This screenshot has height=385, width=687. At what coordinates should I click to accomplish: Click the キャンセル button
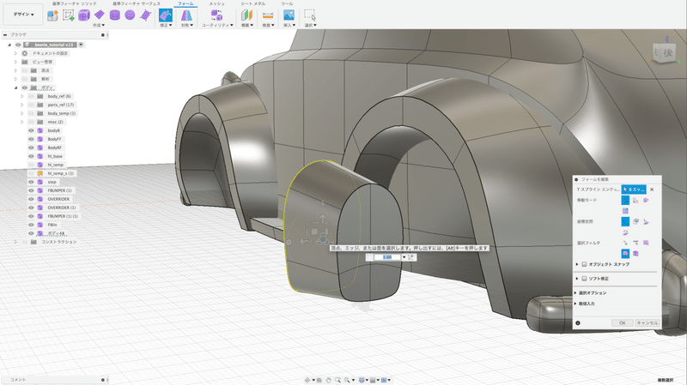pos(647,322)
